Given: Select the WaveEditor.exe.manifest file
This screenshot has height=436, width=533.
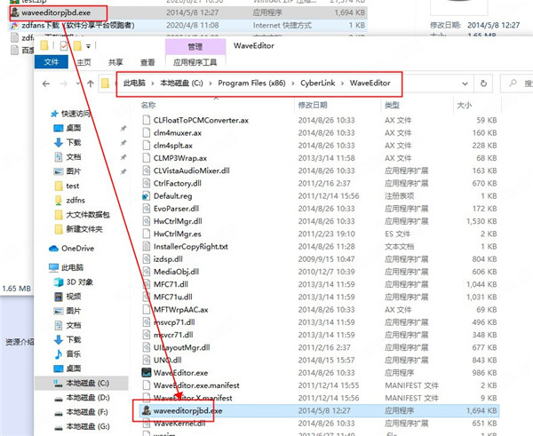Looking at the screenshot, I should point(196,385).
